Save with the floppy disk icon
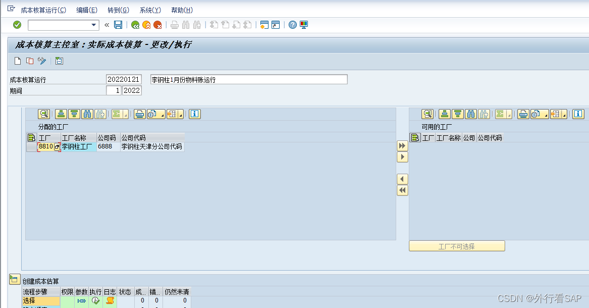The width and height of the screenshot is (589, 308). (x=118, y=25)
